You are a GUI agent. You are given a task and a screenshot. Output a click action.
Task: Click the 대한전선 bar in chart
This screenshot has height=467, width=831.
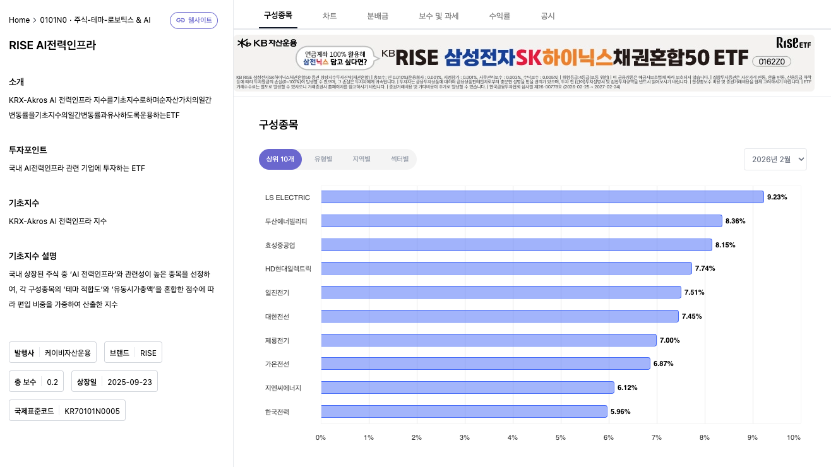(500, 316)
